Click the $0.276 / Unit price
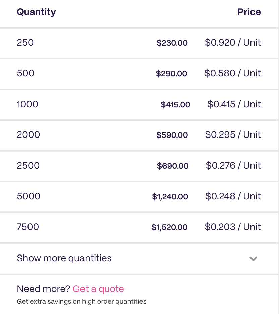 point(233,166)
